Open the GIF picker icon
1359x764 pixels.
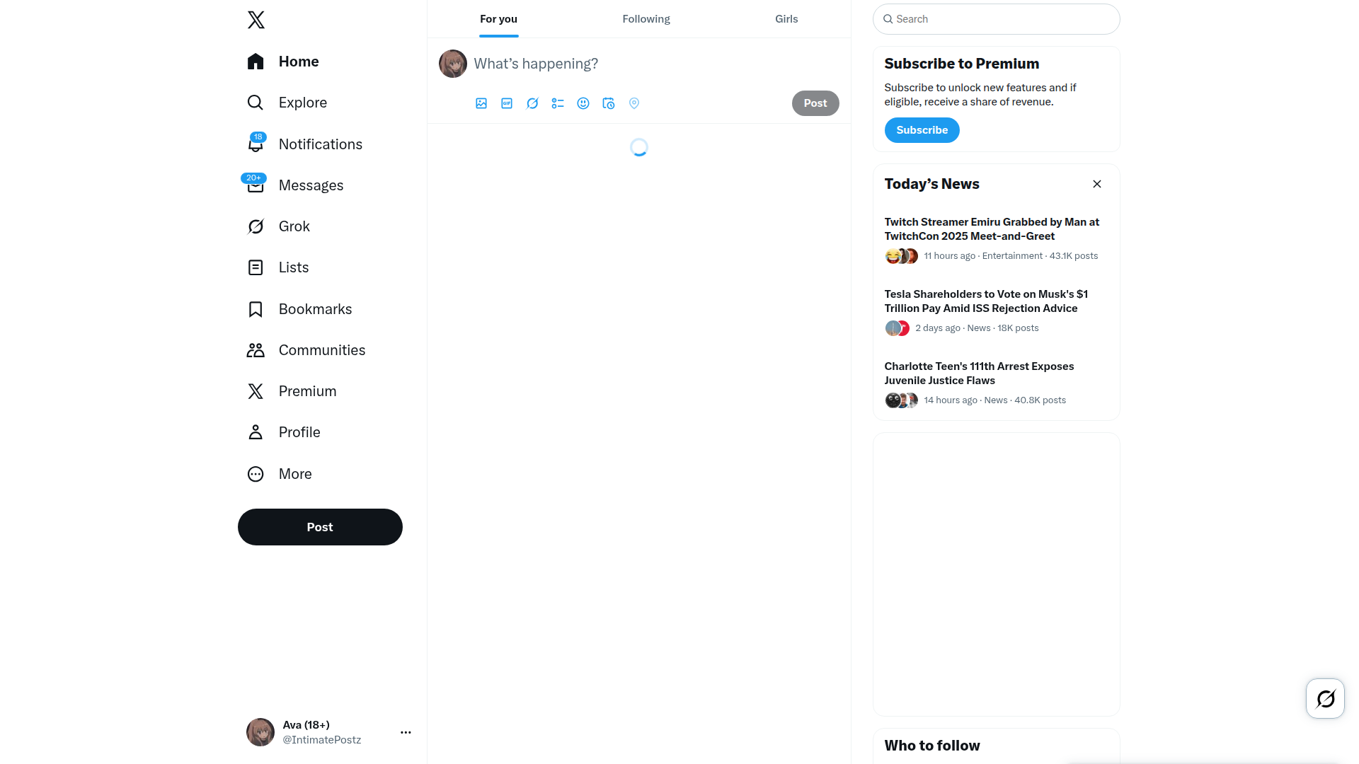click(x=507, y=103)
